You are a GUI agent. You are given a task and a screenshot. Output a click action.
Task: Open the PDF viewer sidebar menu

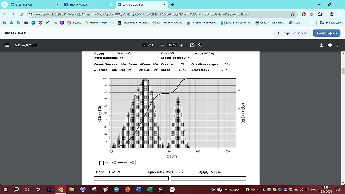tap(7, 45)
